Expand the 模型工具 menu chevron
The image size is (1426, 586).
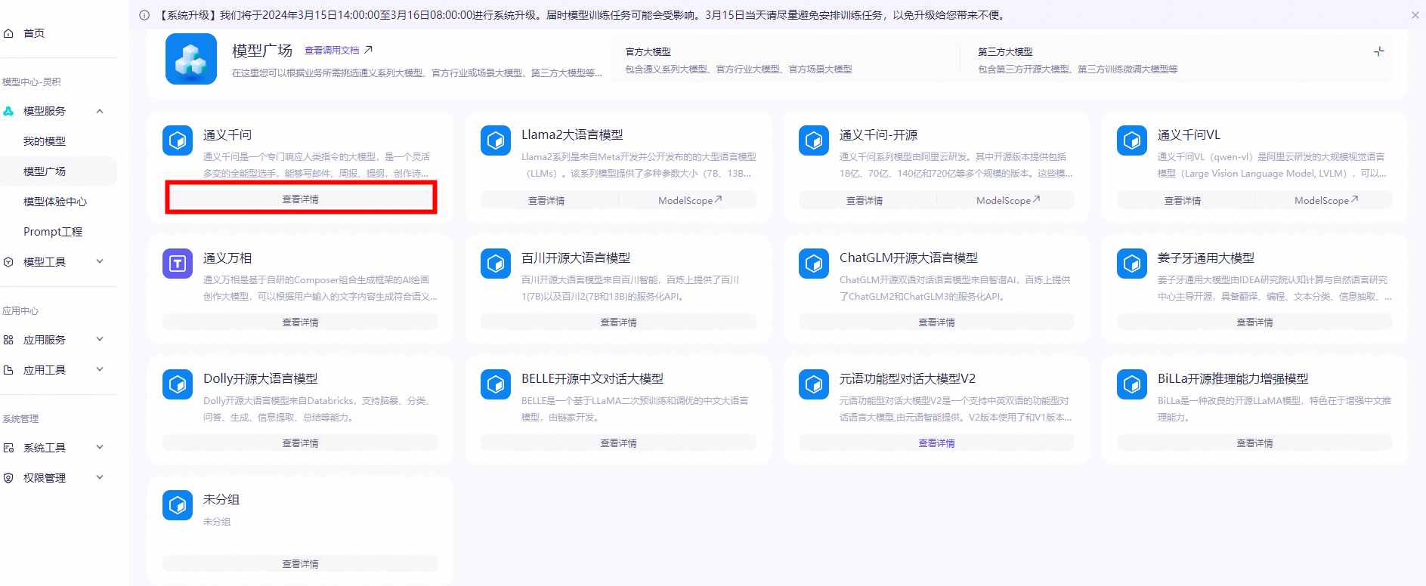click(100, 261)
